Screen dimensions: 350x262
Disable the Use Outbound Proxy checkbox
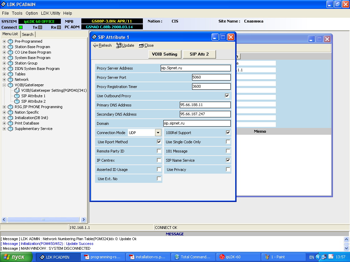pyautogui.click(x=227, y=96)
